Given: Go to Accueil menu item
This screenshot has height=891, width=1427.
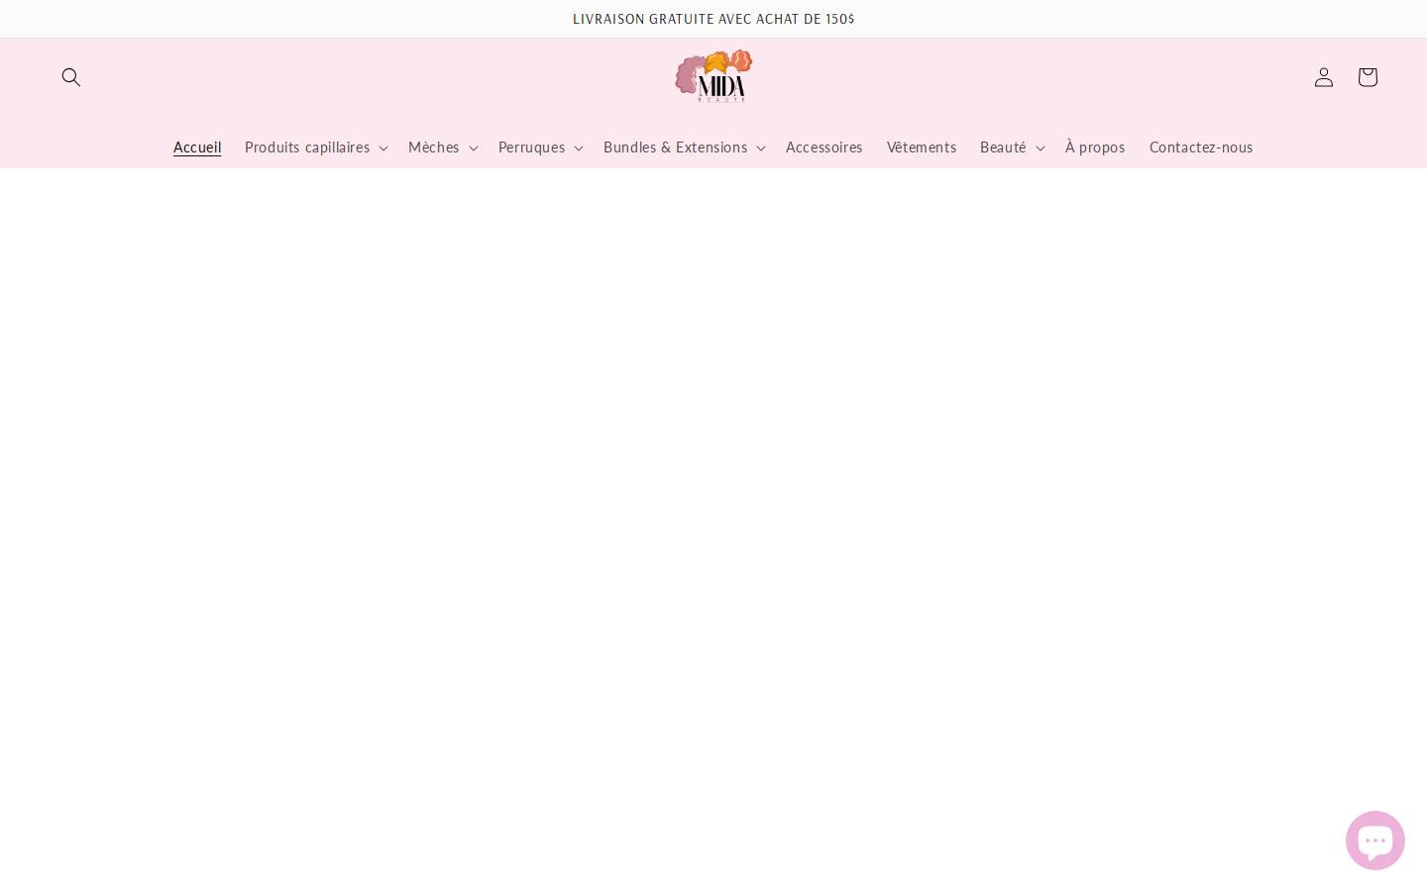Looking at the screenshot, I should pos(197,148).
